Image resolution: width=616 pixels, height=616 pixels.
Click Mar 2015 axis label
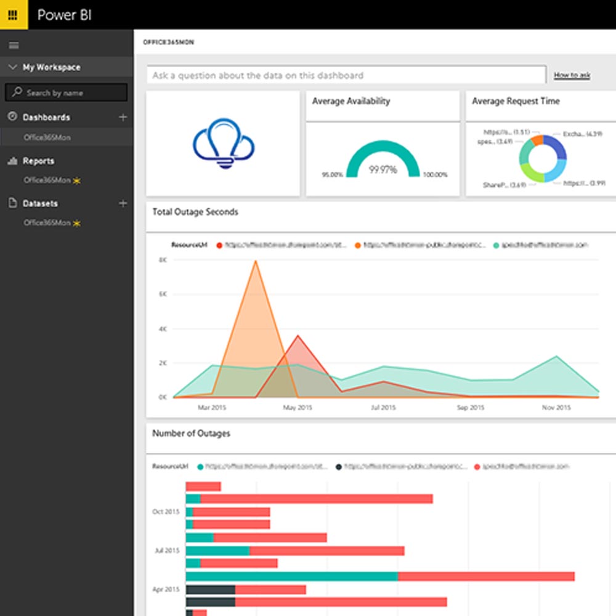click(x=212, y=407)
